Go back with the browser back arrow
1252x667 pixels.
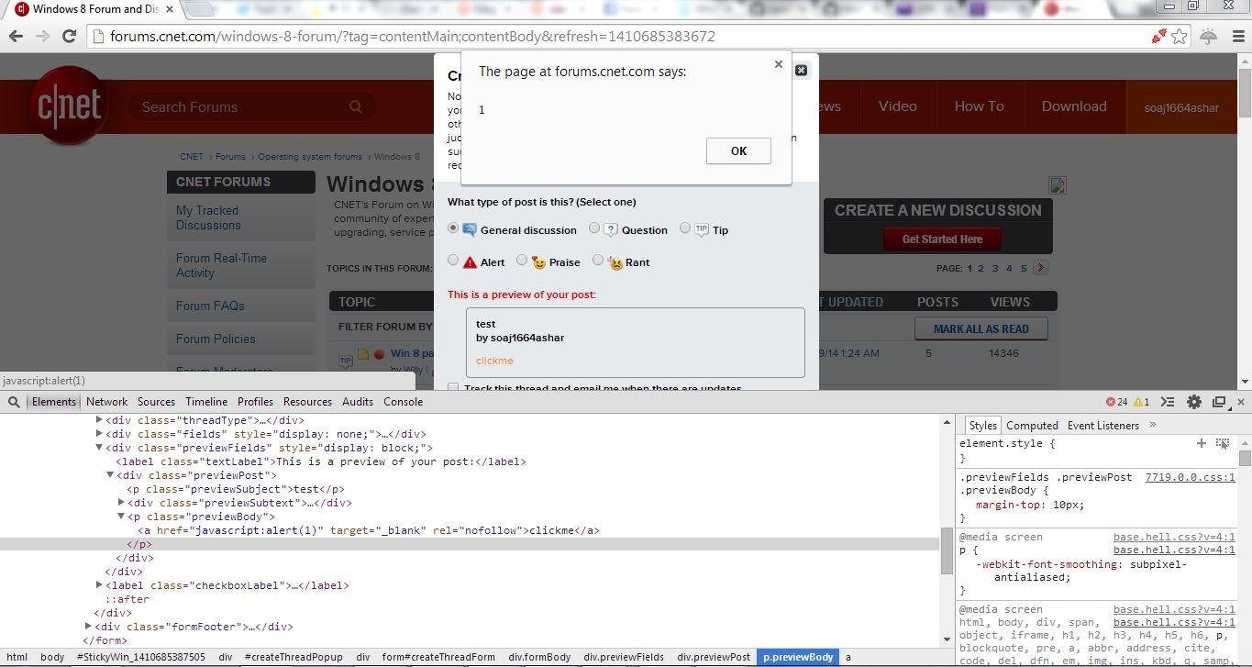[16, 36]
